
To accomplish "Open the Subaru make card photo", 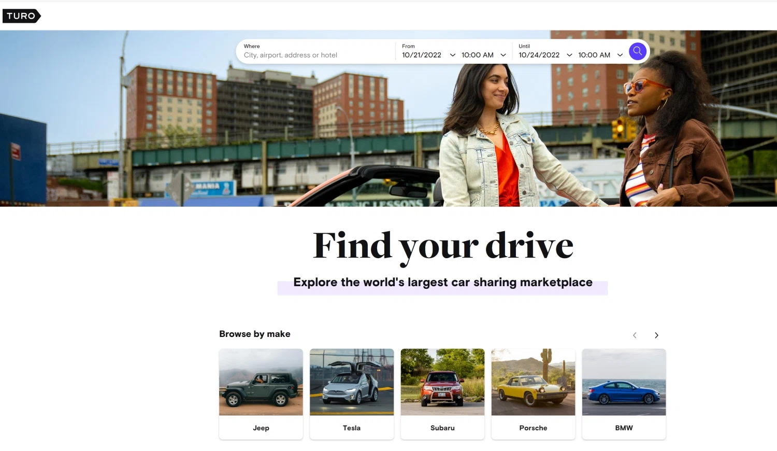I will [x=442, y=382].
